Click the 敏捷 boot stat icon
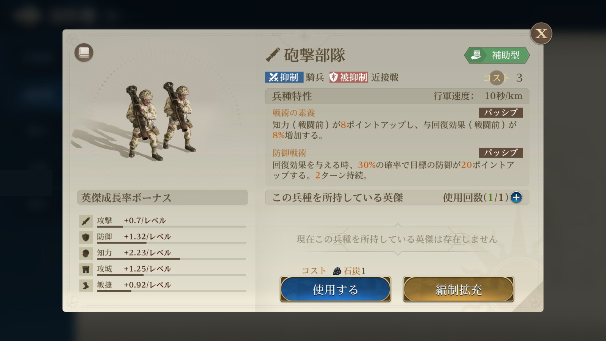 coord(86,285)
